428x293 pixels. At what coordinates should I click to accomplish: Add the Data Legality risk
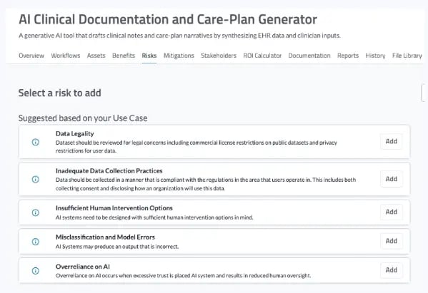391,141
